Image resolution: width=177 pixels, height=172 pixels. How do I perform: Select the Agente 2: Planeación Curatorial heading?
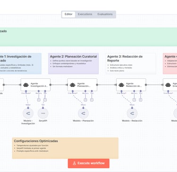click(x=73, y=56)
